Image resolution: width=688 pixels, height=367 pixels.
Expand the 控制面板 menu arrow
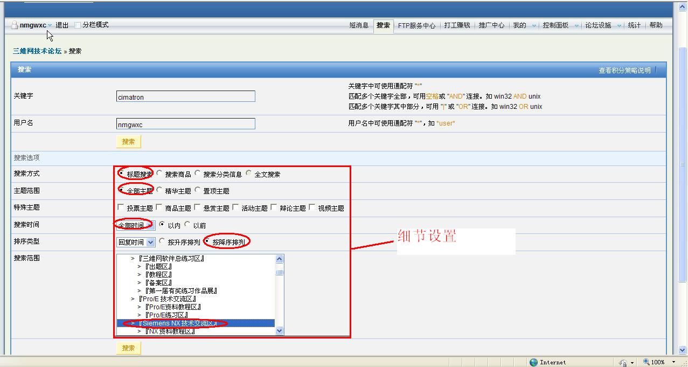pos(576,25)
